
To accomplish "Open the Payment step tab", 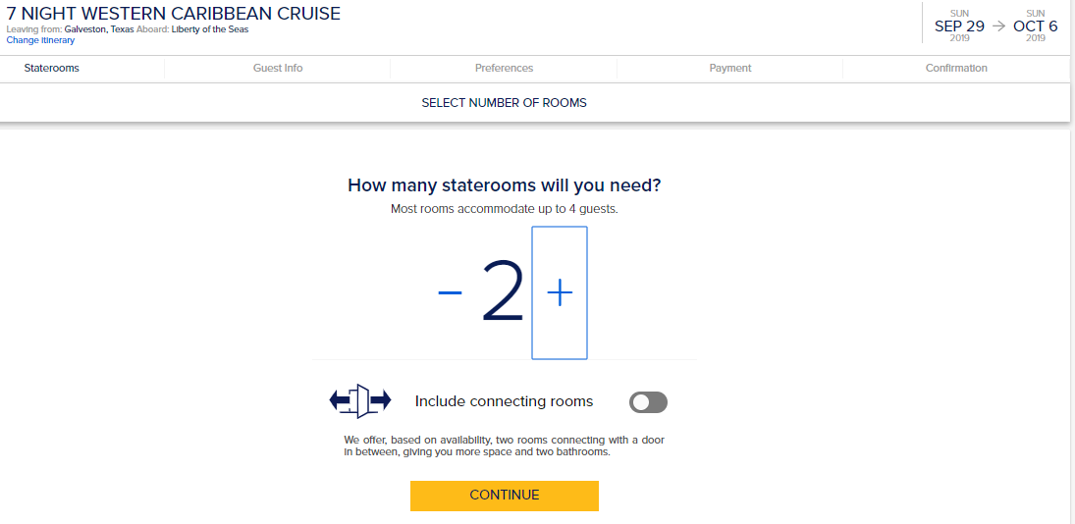I will coord(730,69).
